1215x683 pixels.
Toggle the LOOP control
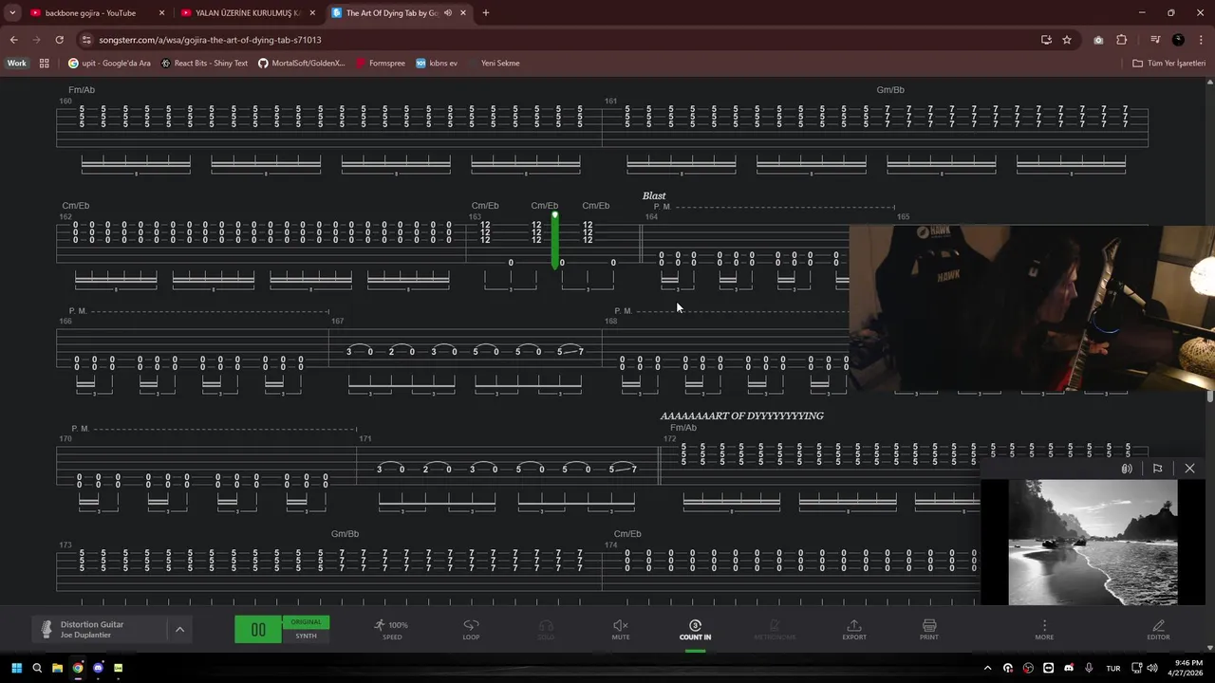pos(471,629)
